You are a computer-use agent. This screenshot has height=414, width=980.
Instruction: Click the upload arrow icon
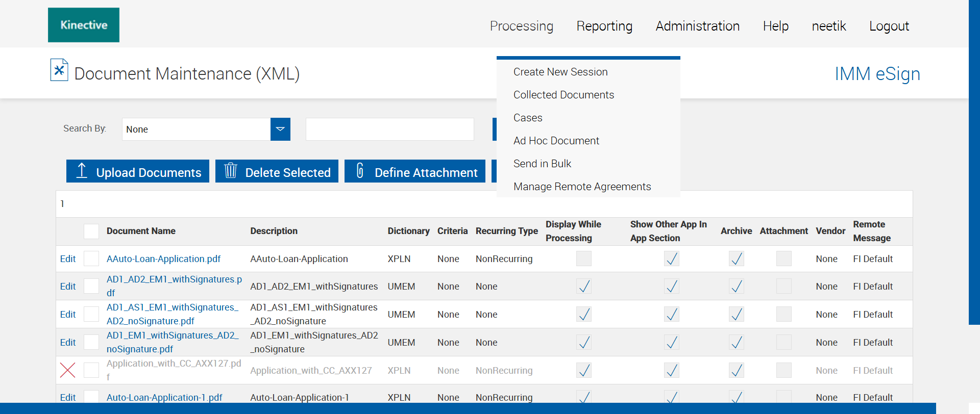point(82,171)
